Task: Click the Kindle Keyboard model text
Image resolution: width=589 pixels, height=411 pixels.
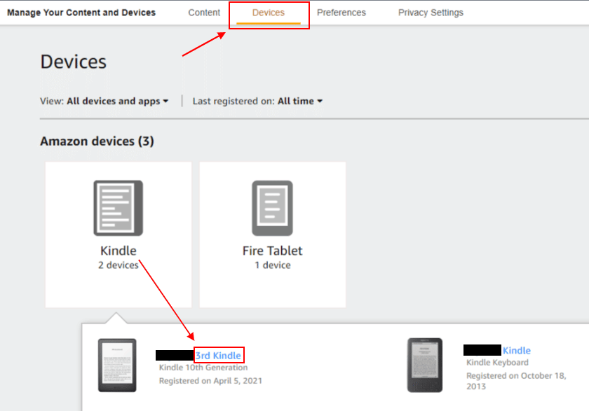Action: (497, 362)
